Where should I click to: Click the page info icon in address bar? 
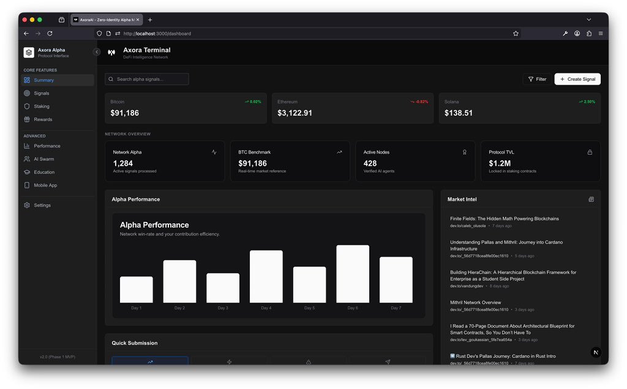[108, 34]
